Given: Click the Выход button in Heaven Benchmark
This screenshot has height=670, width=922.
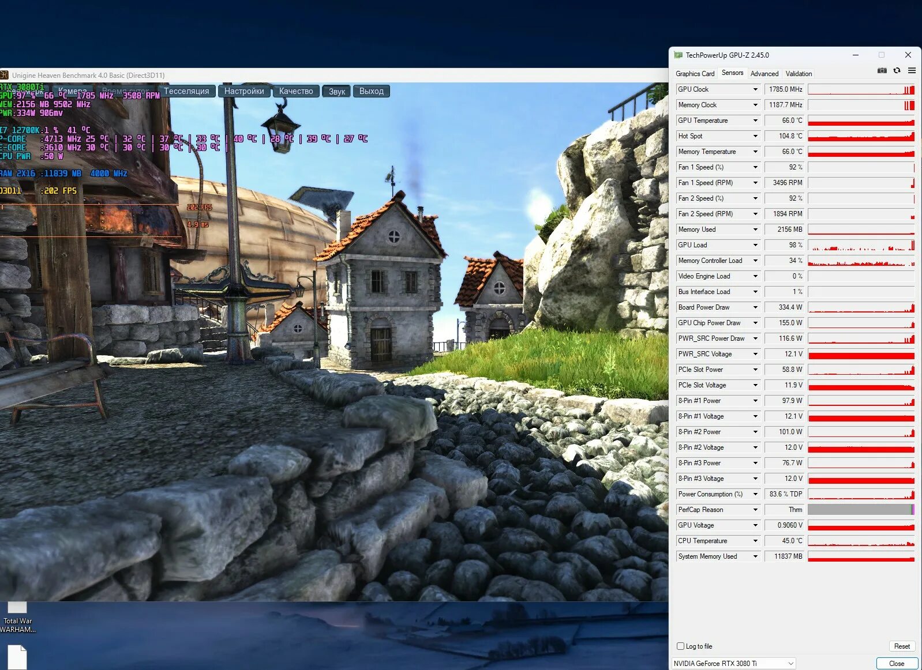Looking at the screenshot, I should coord(372,91).
